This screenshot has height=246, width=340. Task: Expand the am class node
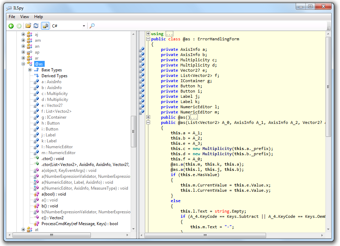pyautogui.click(x=23, y=40)
